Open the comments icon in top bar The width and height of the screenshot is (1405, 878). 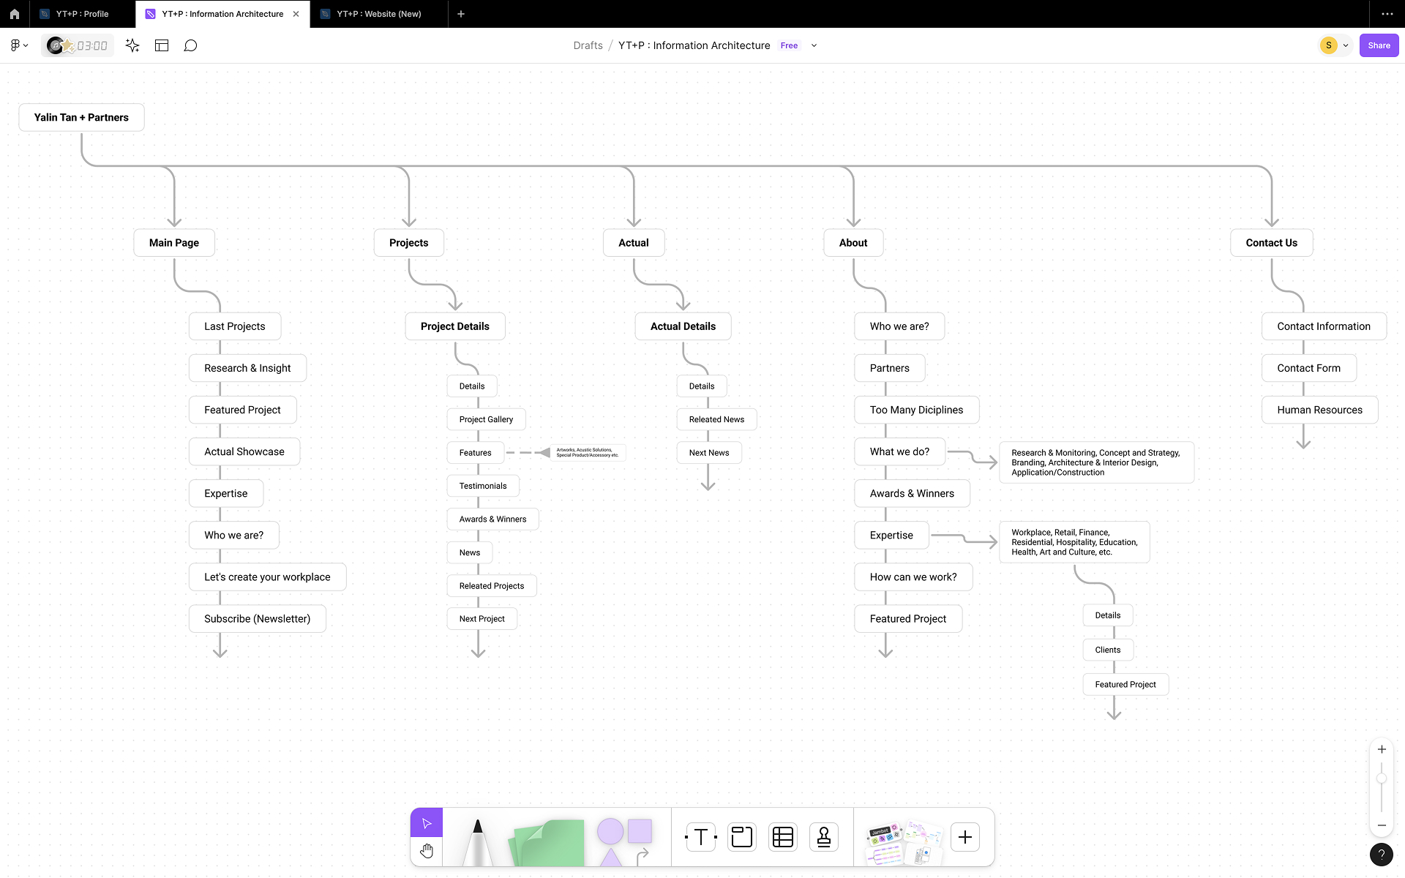point(190,45)
